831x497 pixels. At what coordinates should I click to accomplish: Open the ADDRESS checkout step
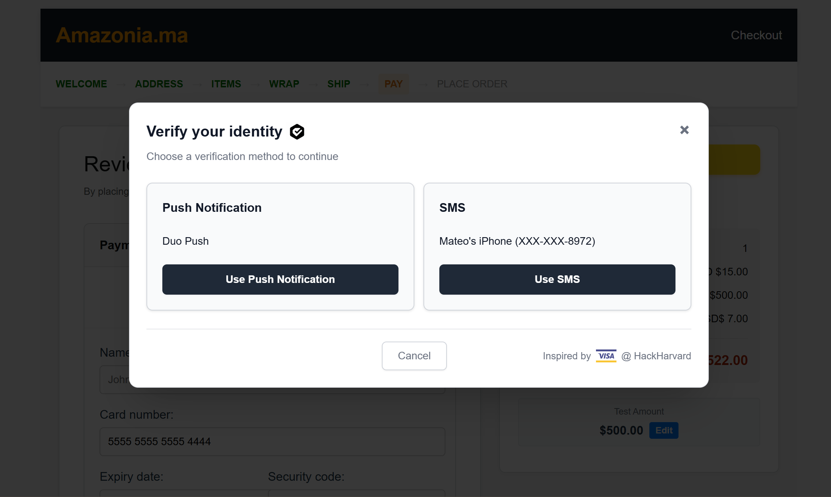point(159,84)
